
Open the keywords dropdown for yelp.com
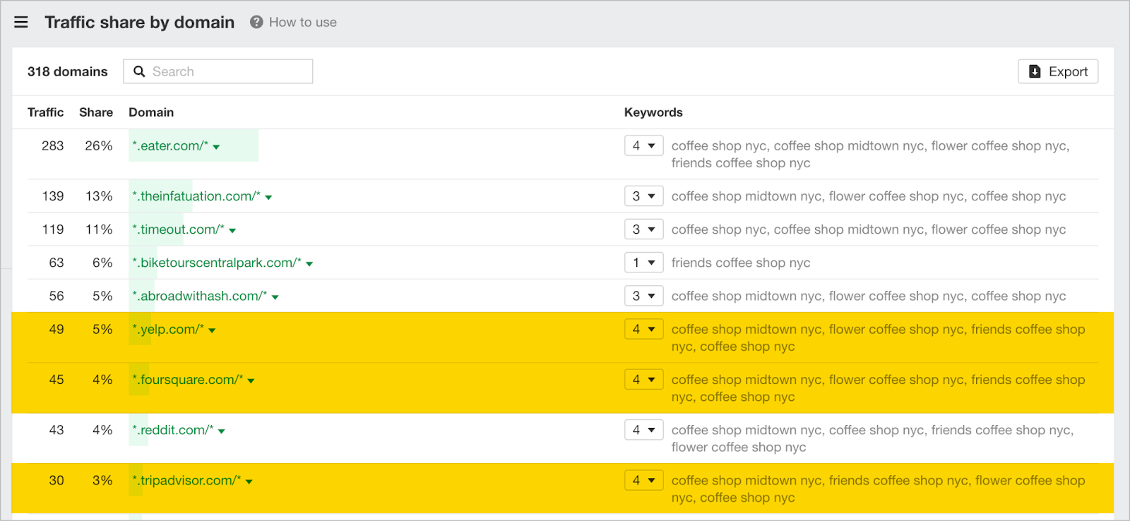pyautogui.click(x=643, y=329)
